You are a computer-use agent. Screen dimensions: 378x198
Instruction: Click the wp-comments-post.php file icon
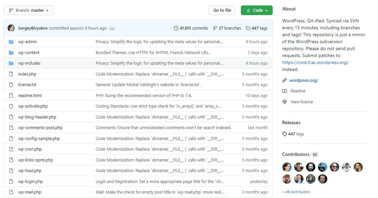coord(11,127)
